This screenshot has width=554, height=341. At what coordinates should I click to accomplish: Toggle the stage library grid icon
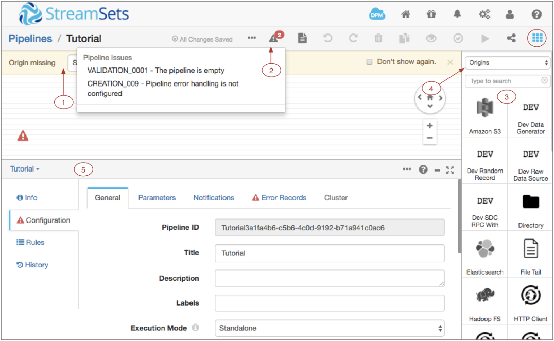point(537,38)
